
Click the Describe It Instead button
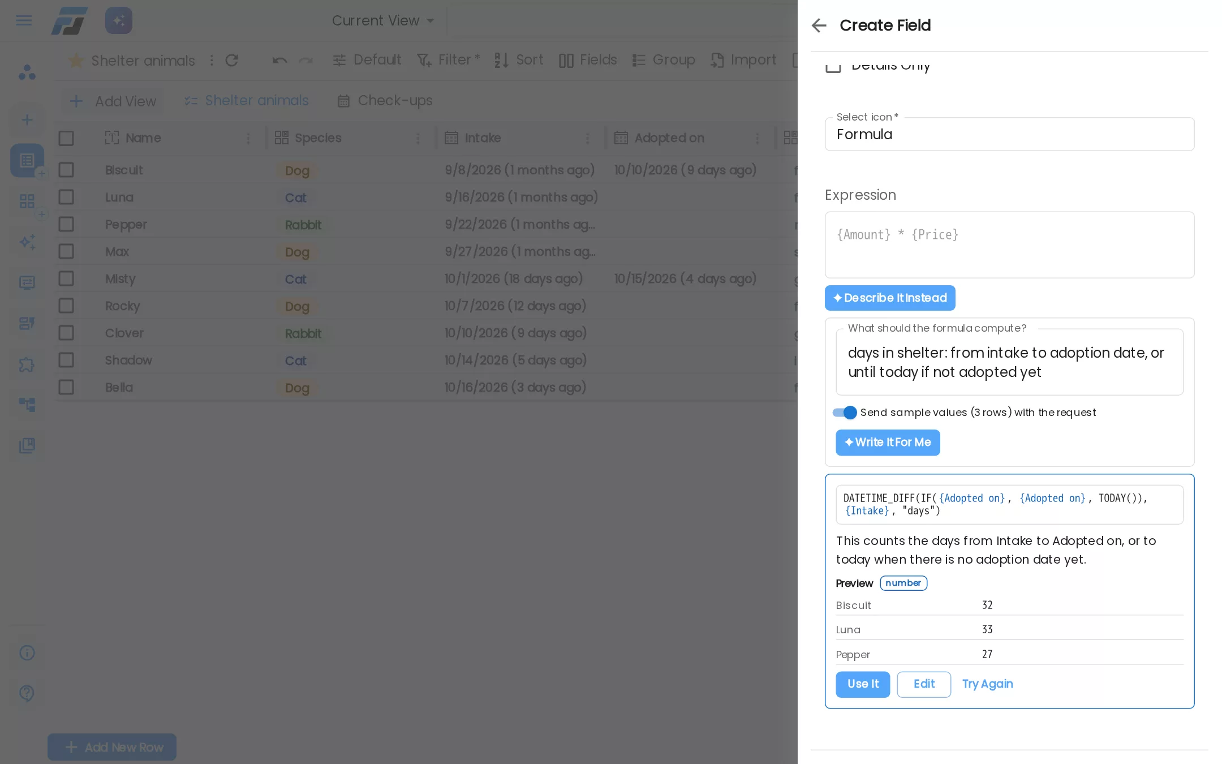tap(890, 298)
